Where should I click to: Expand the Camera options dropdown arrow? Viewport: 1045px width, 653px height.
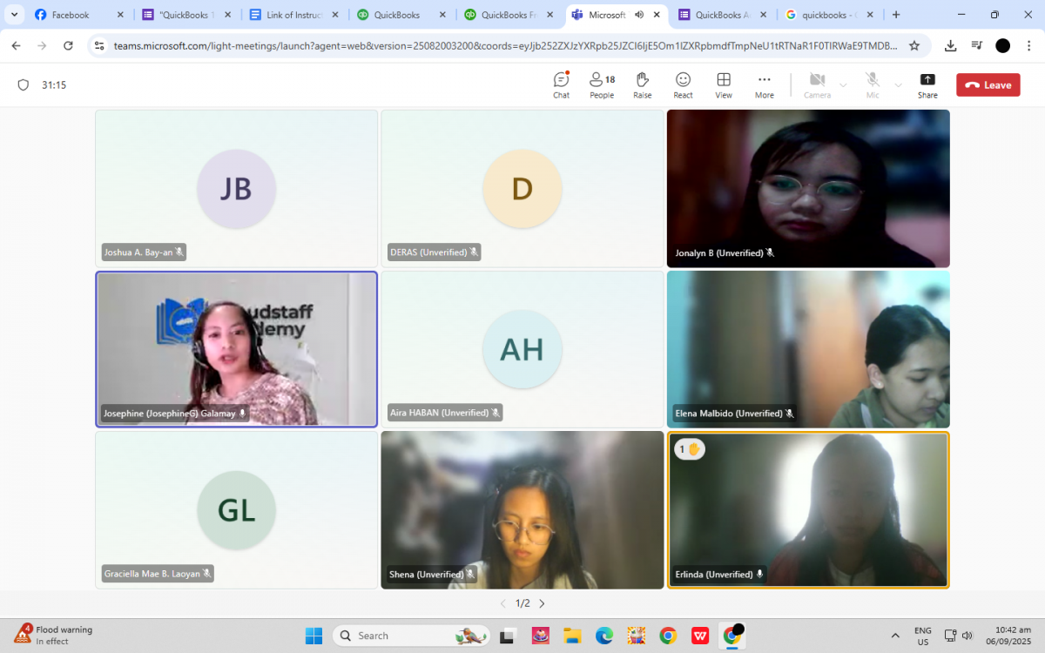(843, 85)
